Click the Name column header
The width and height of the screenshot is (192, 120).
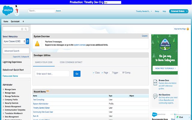[35, 96]
